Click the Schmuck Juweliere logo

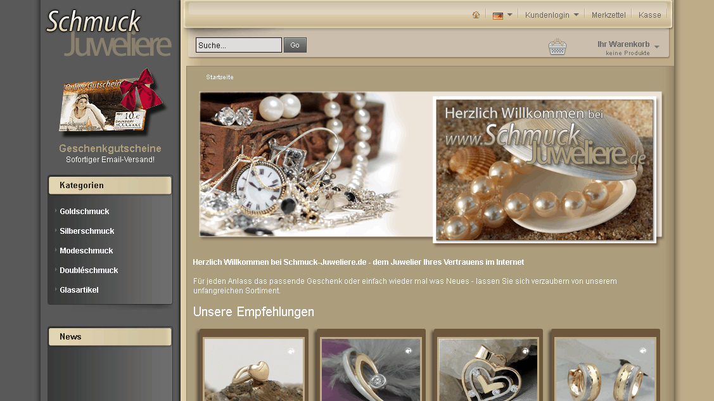pyautogui.click(x=109, y=33)
